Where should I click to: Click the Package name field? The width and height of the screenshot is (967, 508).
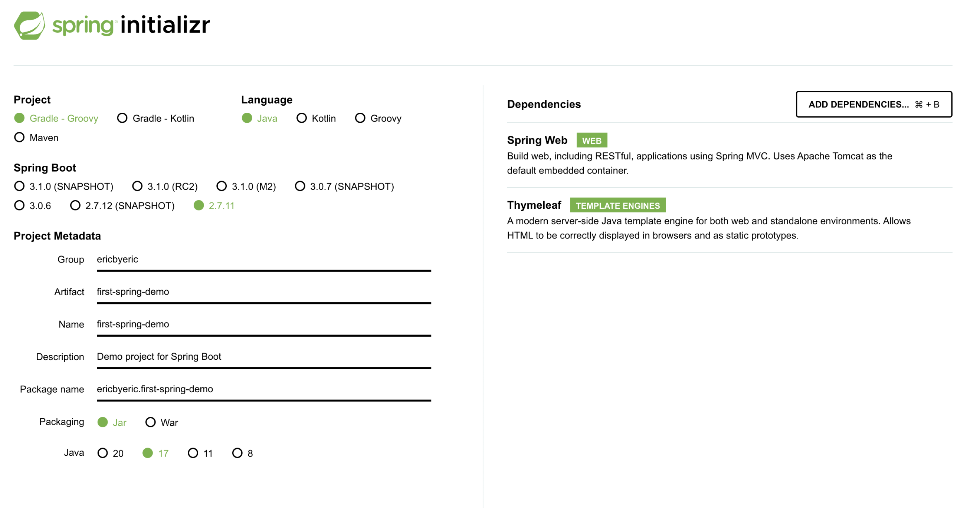click(263, 389)
